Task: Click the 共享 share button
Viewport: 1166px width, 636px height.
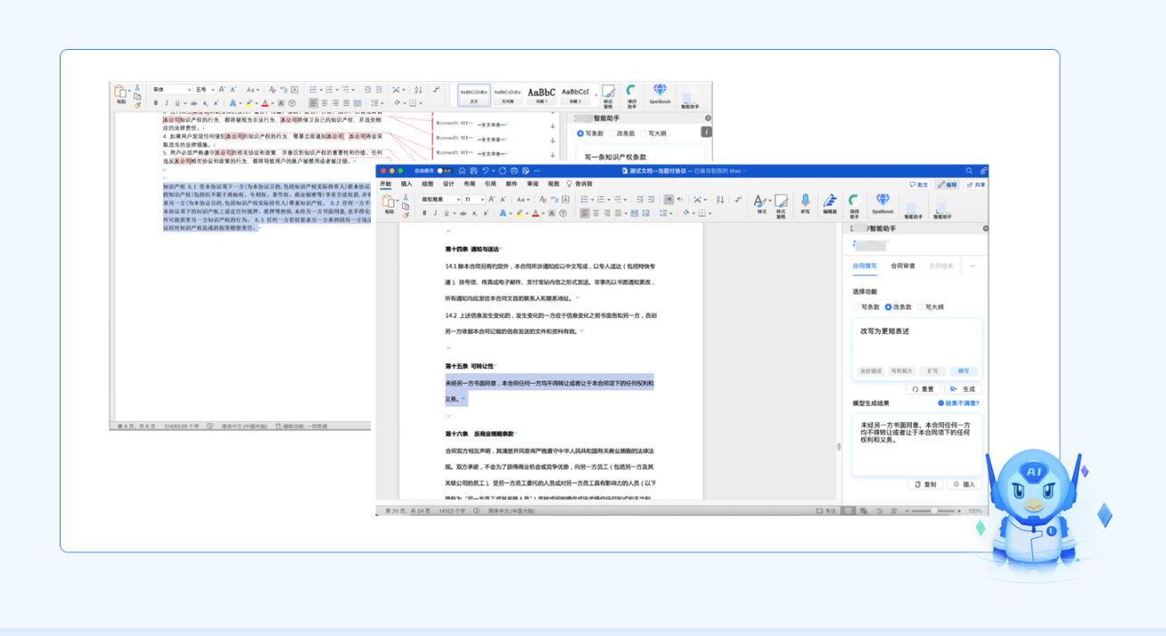Action: tap(976, 184)
